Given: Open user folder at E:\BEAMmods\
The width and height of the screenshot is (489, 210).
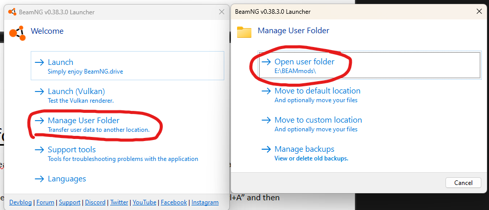Looking at the screenshot, I should pos(369,65).
